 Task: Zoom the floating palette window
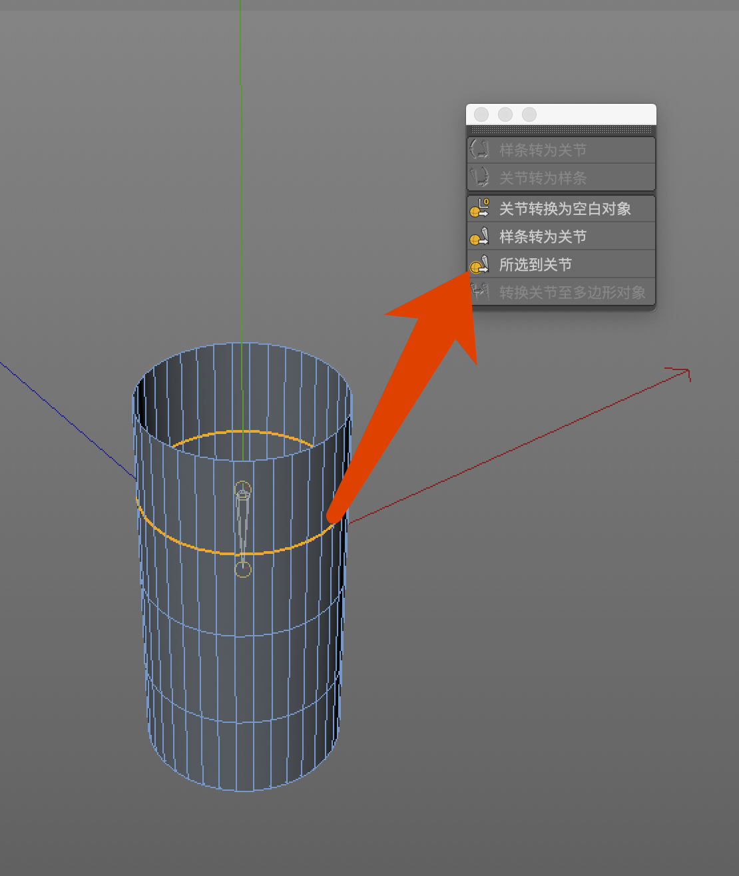[x=529, y=114]
